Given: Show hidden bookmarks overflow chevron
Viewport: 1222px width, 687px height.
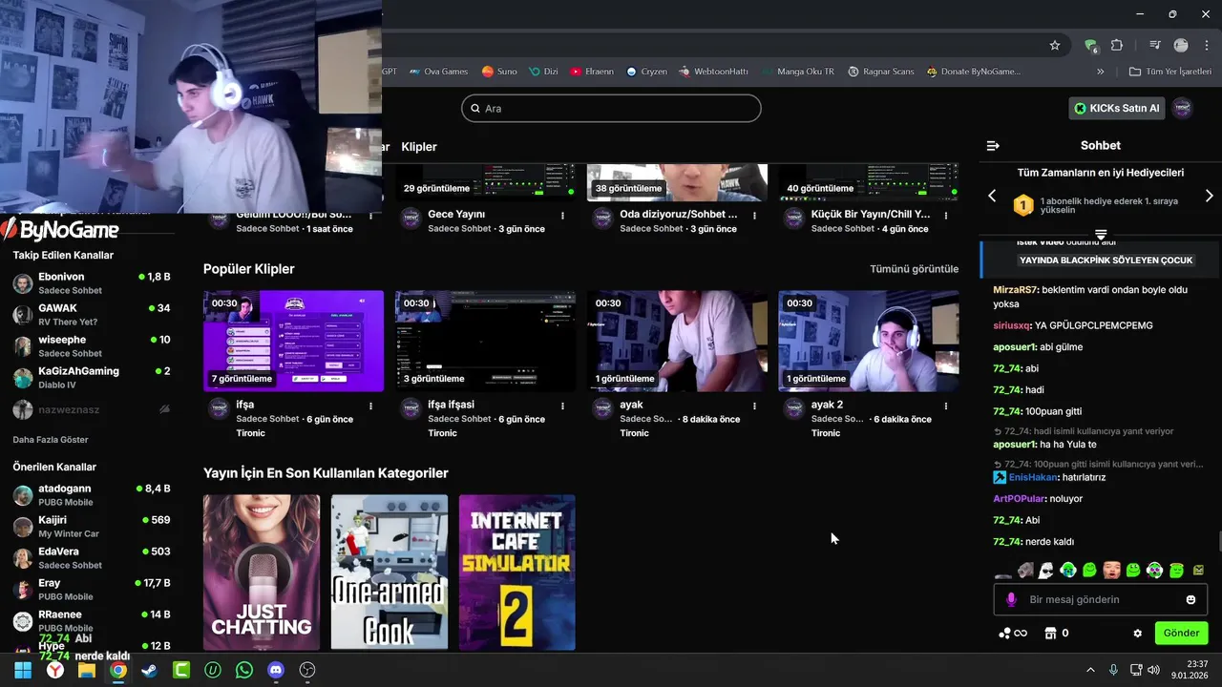Looking at the screenshot, I should pos(1100,72).
